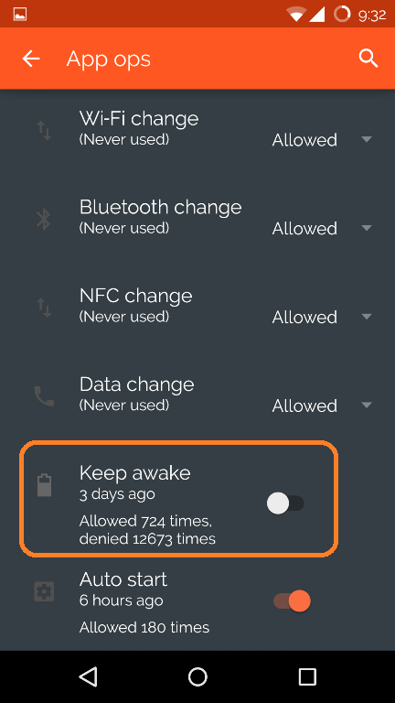This screenshot has height=703, width=395.
Task: Enable the Keep awake switch
Action: [285, 503]
